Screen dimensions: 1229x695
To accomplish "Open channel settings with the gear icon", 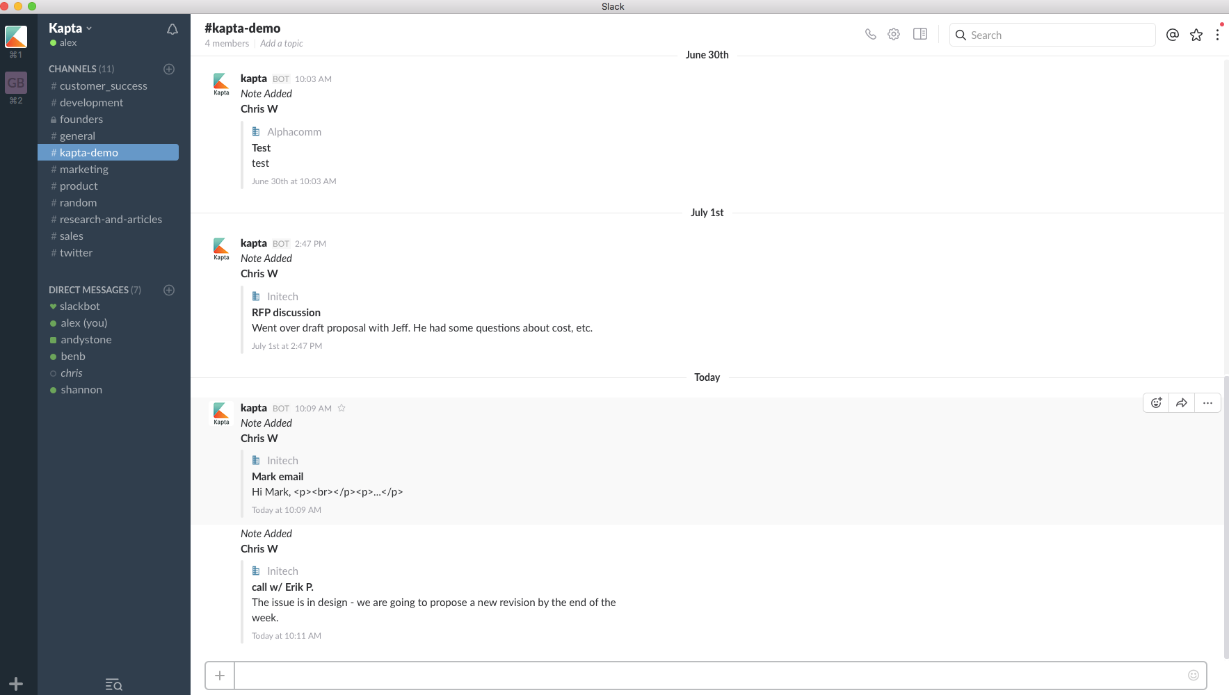I will pos(894,33).
